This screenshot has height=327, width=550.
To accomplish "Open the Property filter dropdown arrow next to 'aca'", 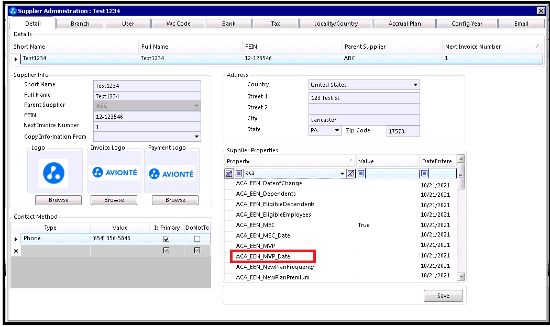I will (x=342, y=173).
